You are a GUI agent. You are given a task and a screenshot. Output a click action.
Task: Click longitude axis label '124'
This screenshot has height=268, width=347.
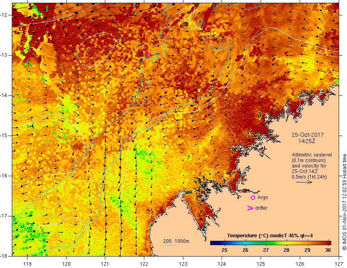click(x=222, y=264)
